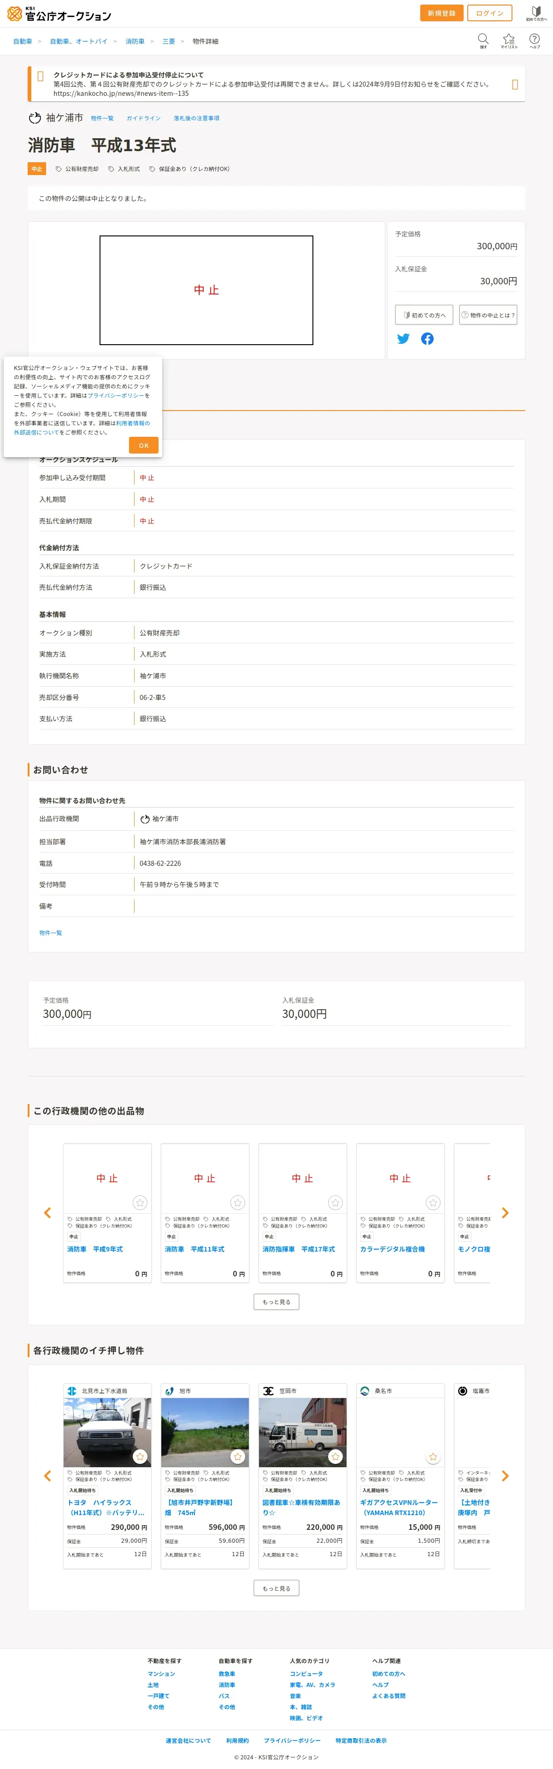Open footer 特定商取引法の表示 link
The width and height of the screenshot is (553, 1769).
(x=361, y=1740)
